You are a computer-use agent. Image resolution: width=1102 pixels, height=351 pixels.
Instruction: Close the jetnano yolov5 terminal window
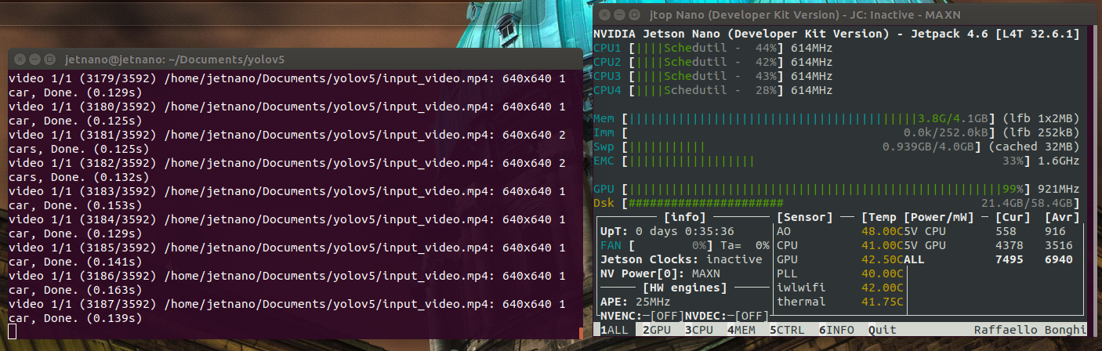point(19,60)
